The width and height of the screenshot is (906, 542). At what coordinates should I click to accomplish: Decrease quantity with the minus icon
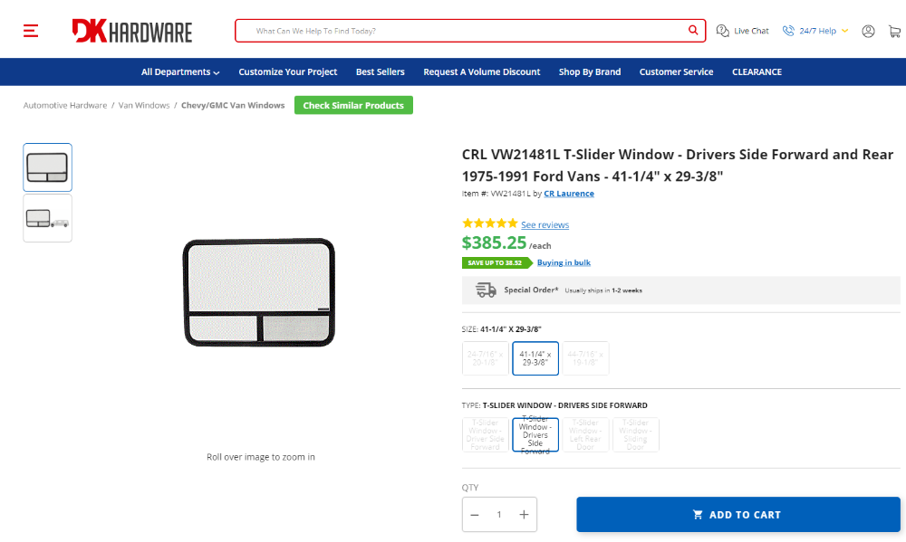point(475,514)
